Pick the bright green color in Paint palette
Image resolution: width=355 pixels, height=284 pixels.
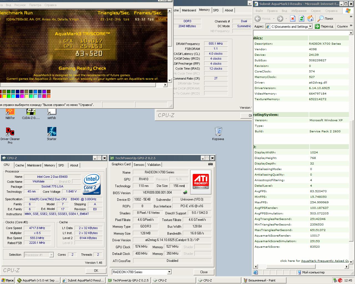(x=9, y=96)
